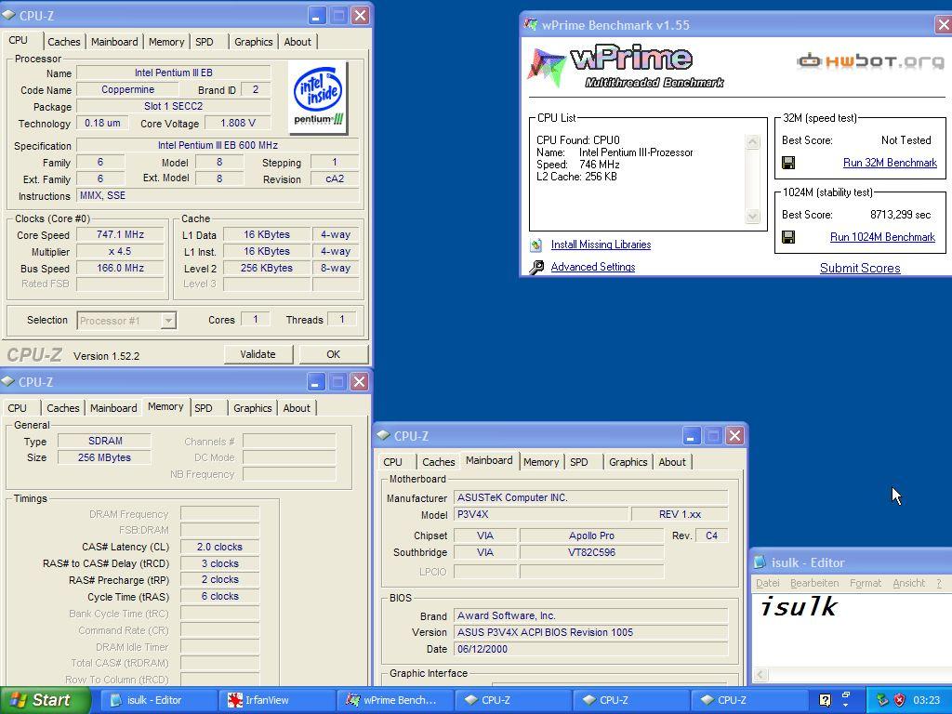
Task: Click Install Missing Libraries link
Action: pos(601,245)
